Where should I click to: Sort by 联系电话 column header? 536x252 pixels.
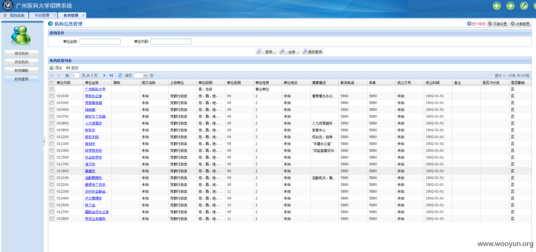(x=353, y=83)
